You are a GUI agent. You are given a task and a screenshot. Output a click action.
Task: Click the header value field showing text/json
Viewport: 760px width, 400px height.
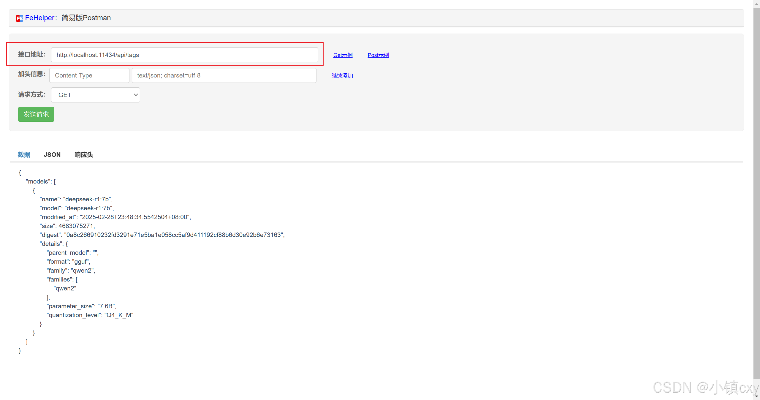coord(224,75)
